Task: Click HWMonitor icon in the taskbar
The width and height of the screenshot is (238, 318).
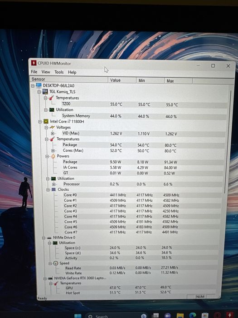Action: coord(230,315)
